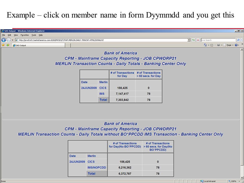The height and width of the screenshot is (183, 244).
Task: Open the Favorites Center star icon
Action: click(x=3, y=45)
